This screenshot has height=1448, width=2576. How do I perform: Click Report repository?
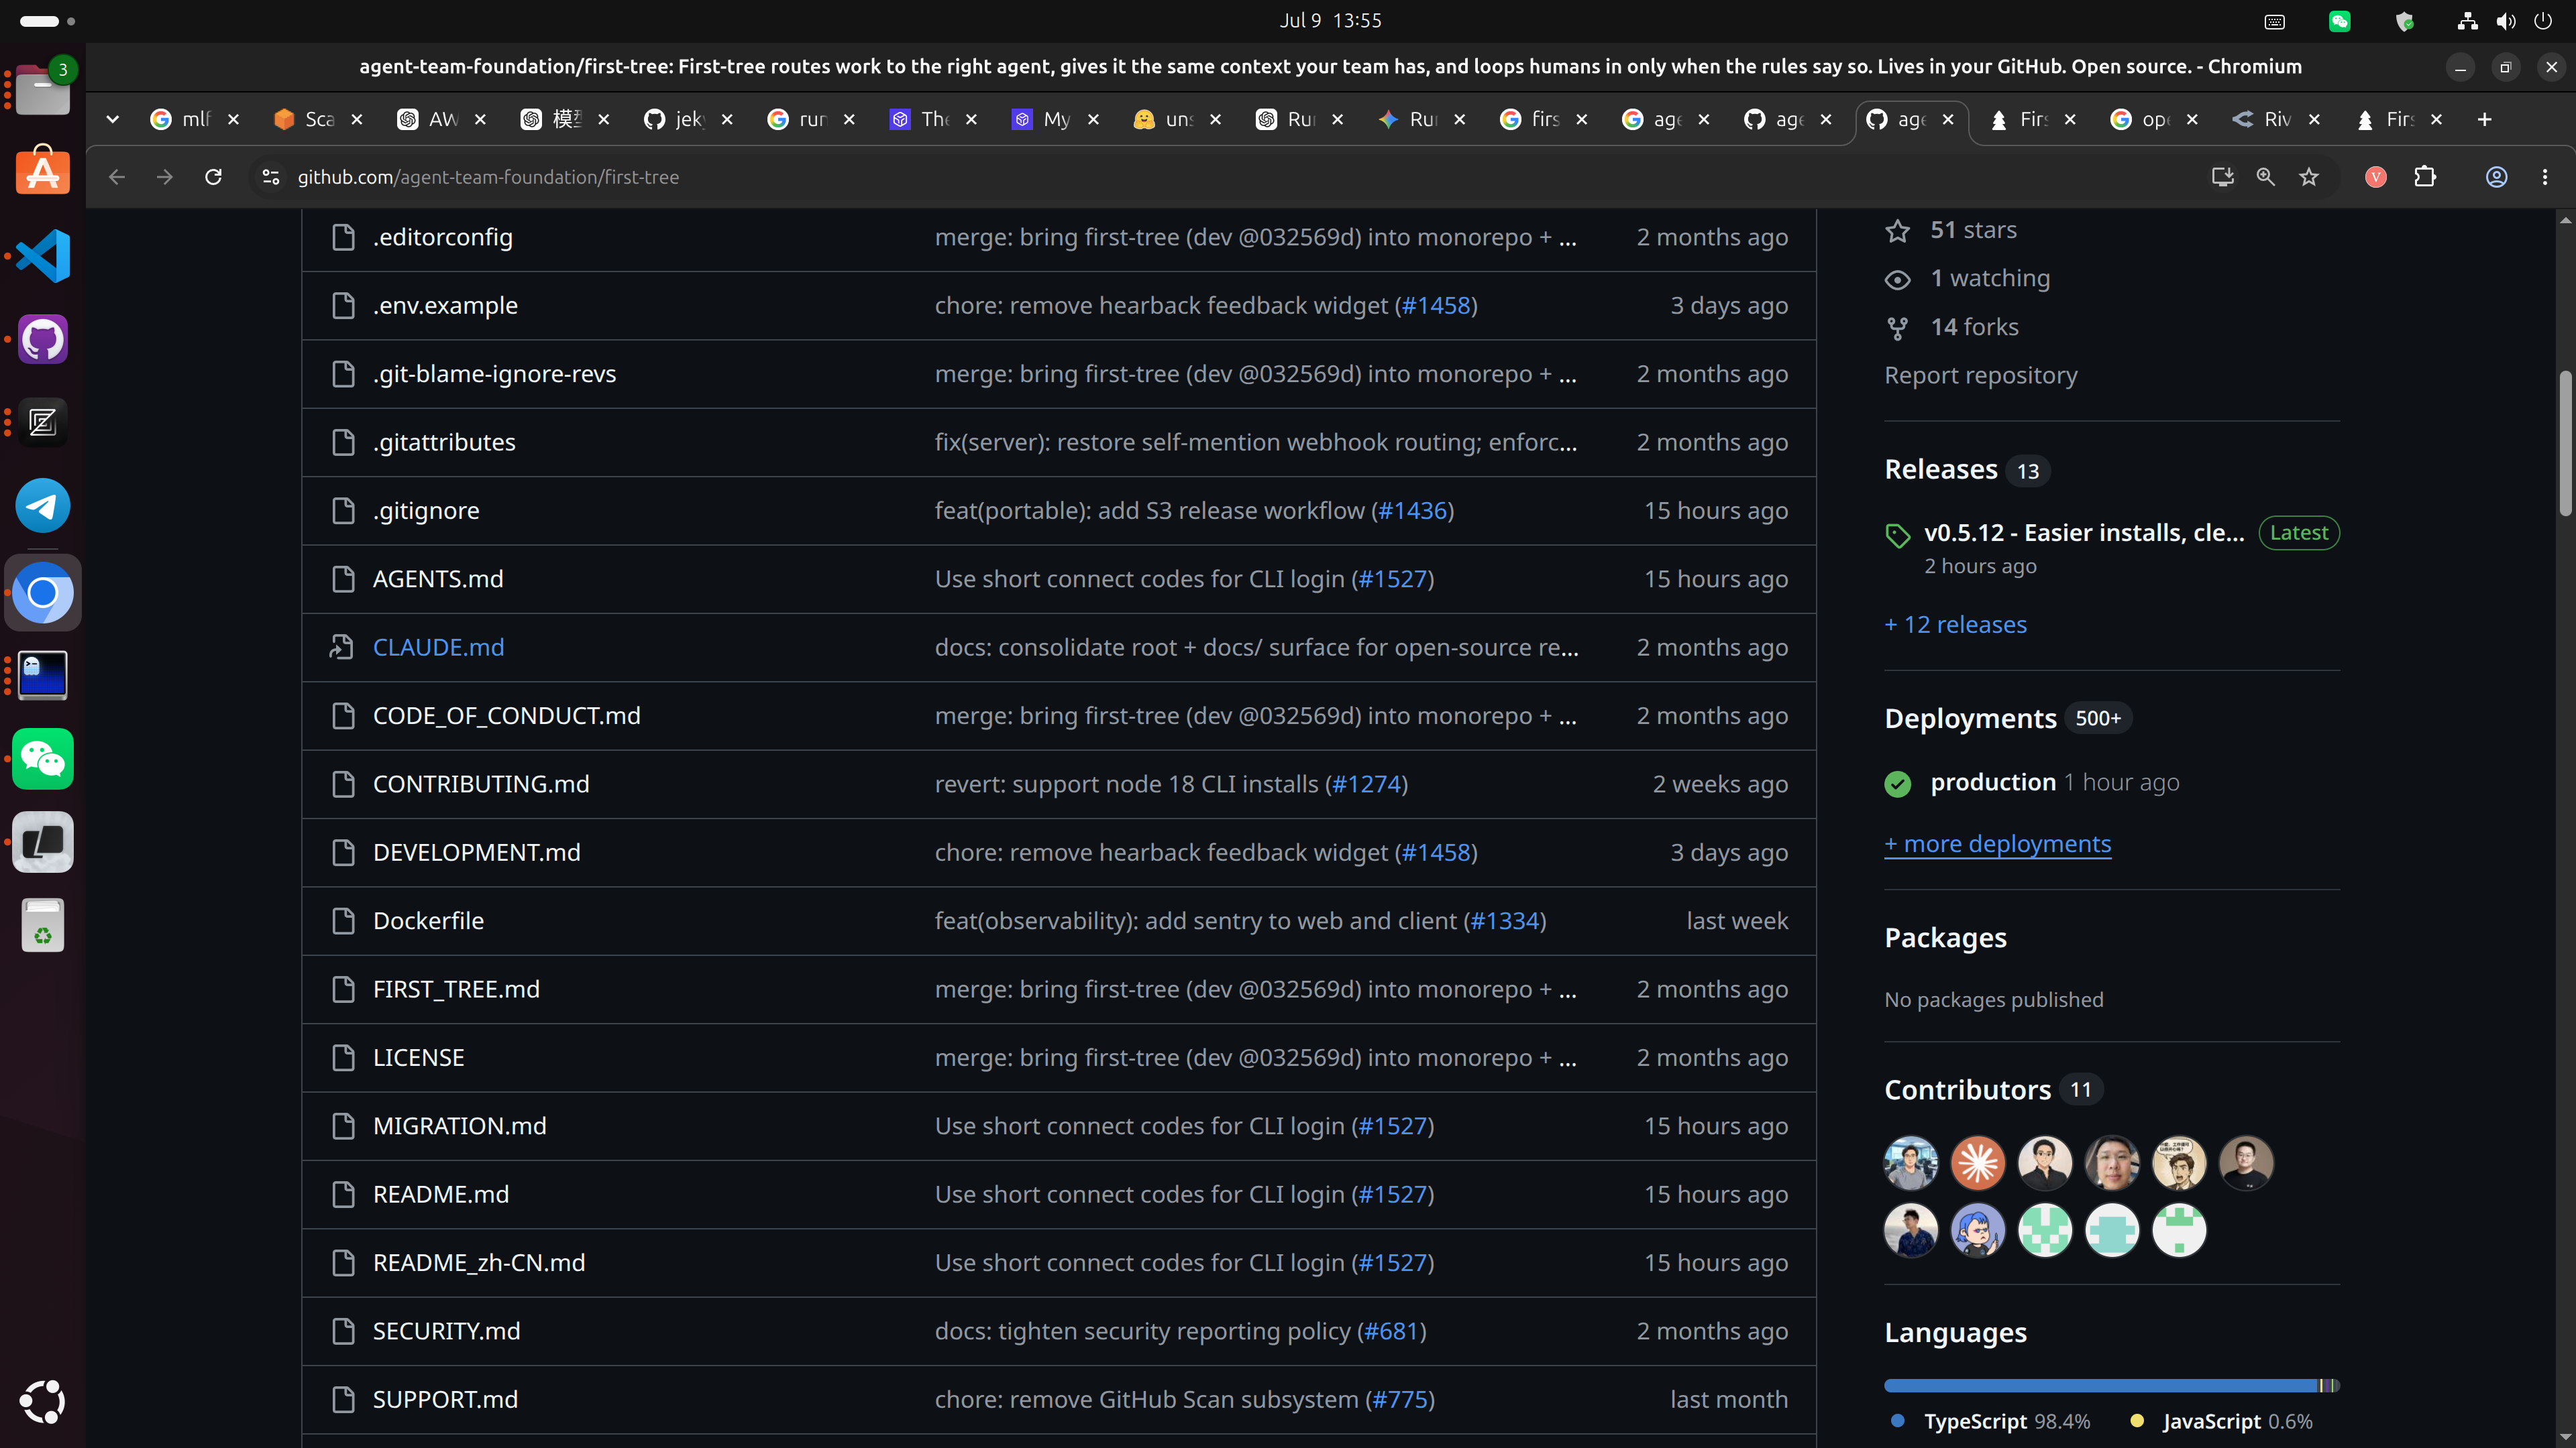tap(1980, 375)
